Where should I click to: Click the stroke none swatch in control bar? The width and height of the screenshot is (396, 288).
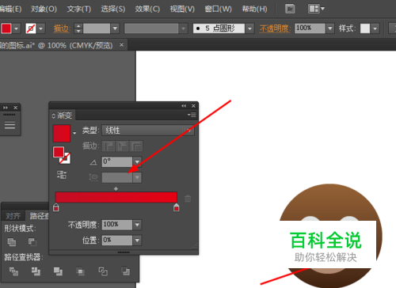(31, 28)
